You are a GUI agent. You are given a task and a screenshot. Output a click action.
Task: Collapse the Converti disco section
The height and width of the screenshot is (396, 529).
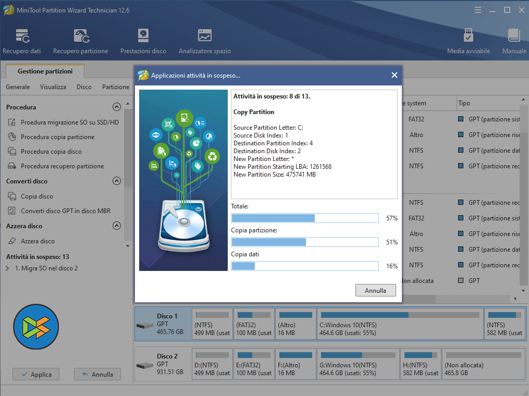tap(117, 181)
